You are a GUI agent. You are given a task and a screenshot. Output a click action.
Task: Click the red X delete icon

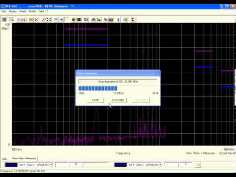tap(36, 20)
